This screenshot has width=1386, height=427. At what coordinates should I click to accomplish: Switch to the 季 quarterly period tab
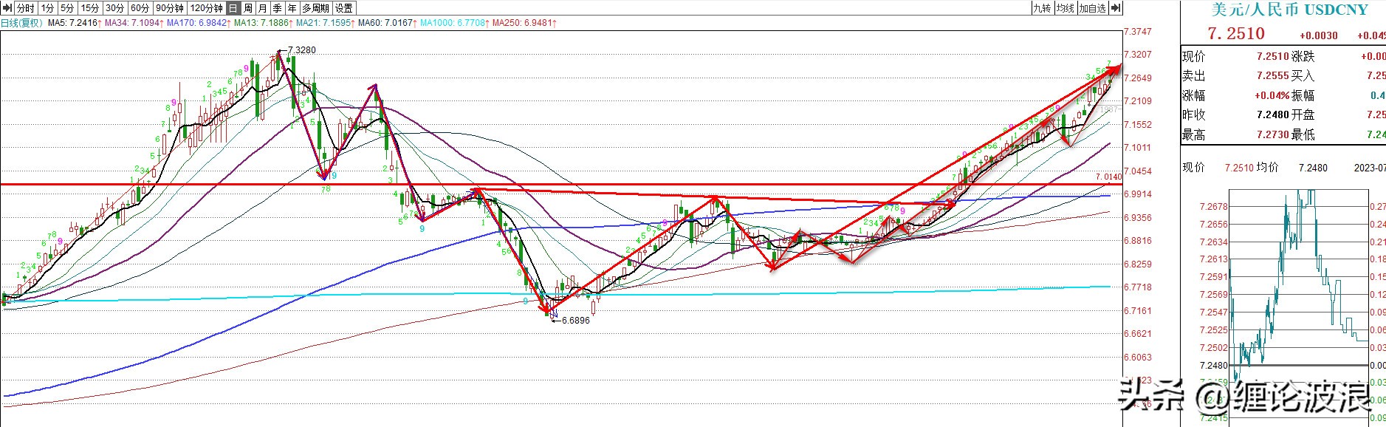coord(278,8)
